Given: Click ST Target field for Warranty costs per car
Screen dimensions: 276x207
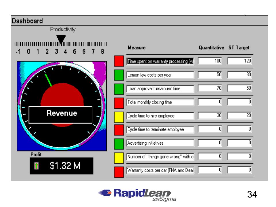Looking at the screenshot, I should (x=239, y=170).
